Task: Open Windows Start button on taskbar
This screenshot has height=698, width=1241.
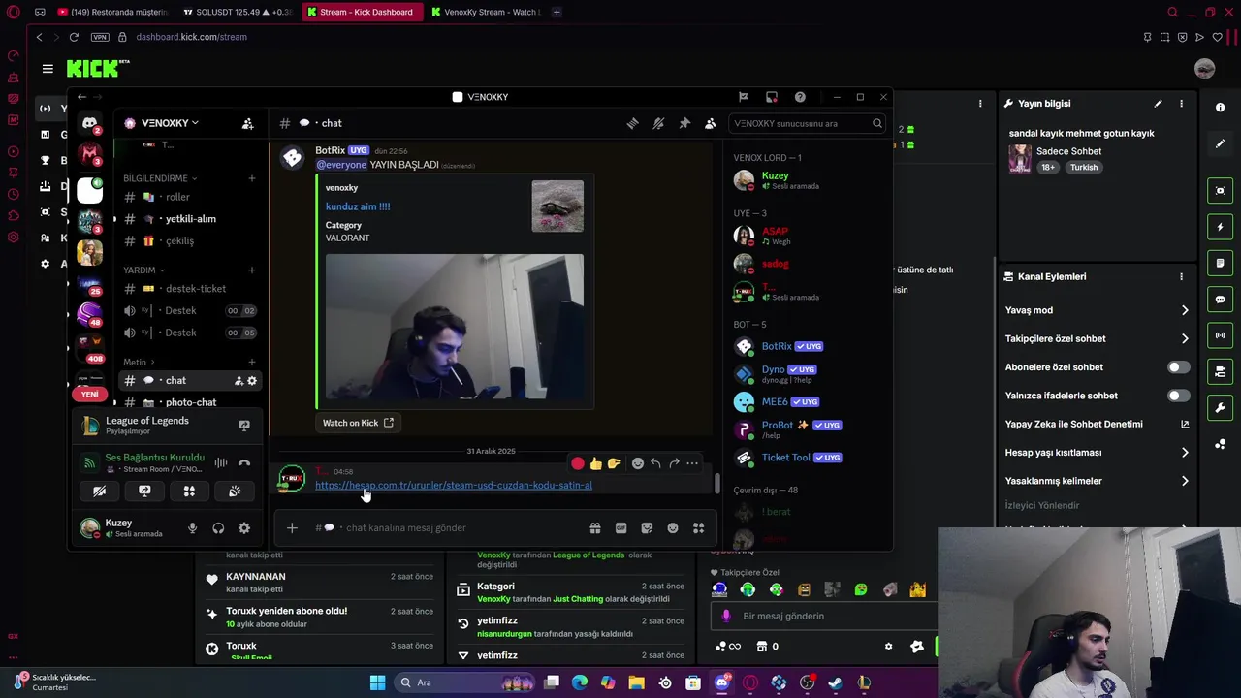Action: pos(378,682)
